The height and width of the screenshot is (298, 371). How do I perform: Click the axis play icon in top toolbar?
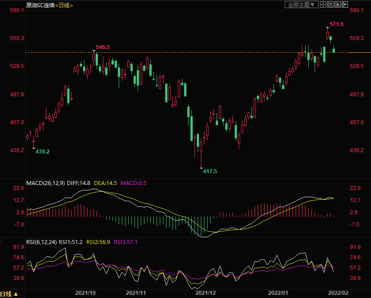pos(338,5)
